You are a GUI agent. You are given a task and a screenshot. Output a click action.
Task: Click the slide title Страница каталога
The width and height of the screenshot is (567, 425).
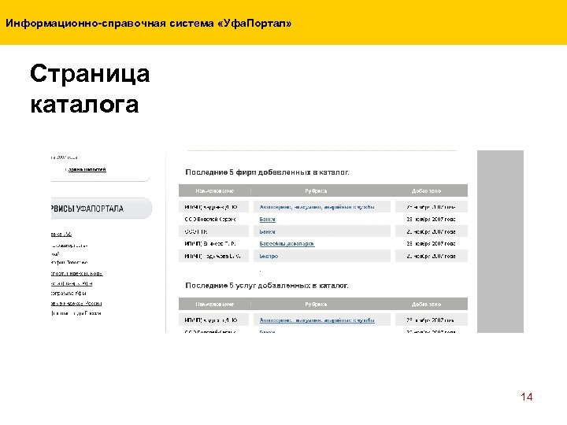coord(90,89)
